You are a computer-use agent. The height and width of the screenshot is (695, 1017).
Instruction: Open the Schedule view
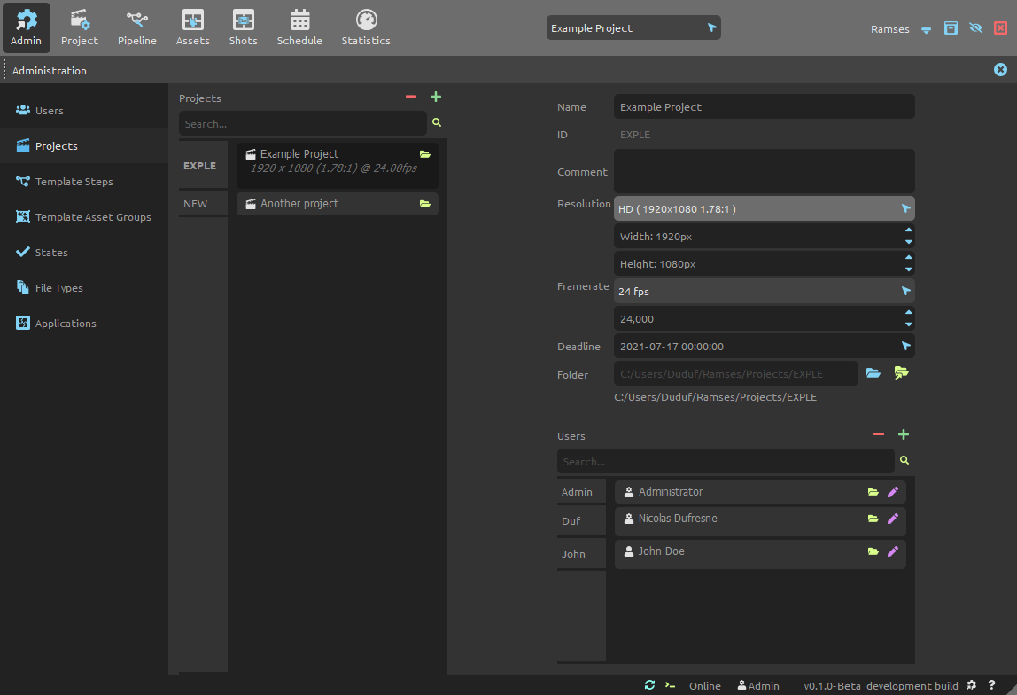tap(299, 27)
